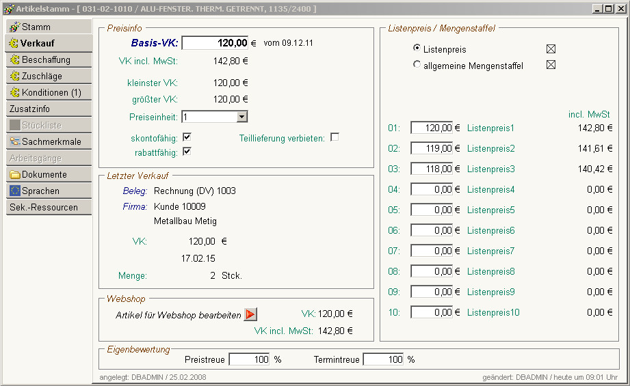
Task: Click the Preistreue percentage field
Action: click(x=249, y=359)
